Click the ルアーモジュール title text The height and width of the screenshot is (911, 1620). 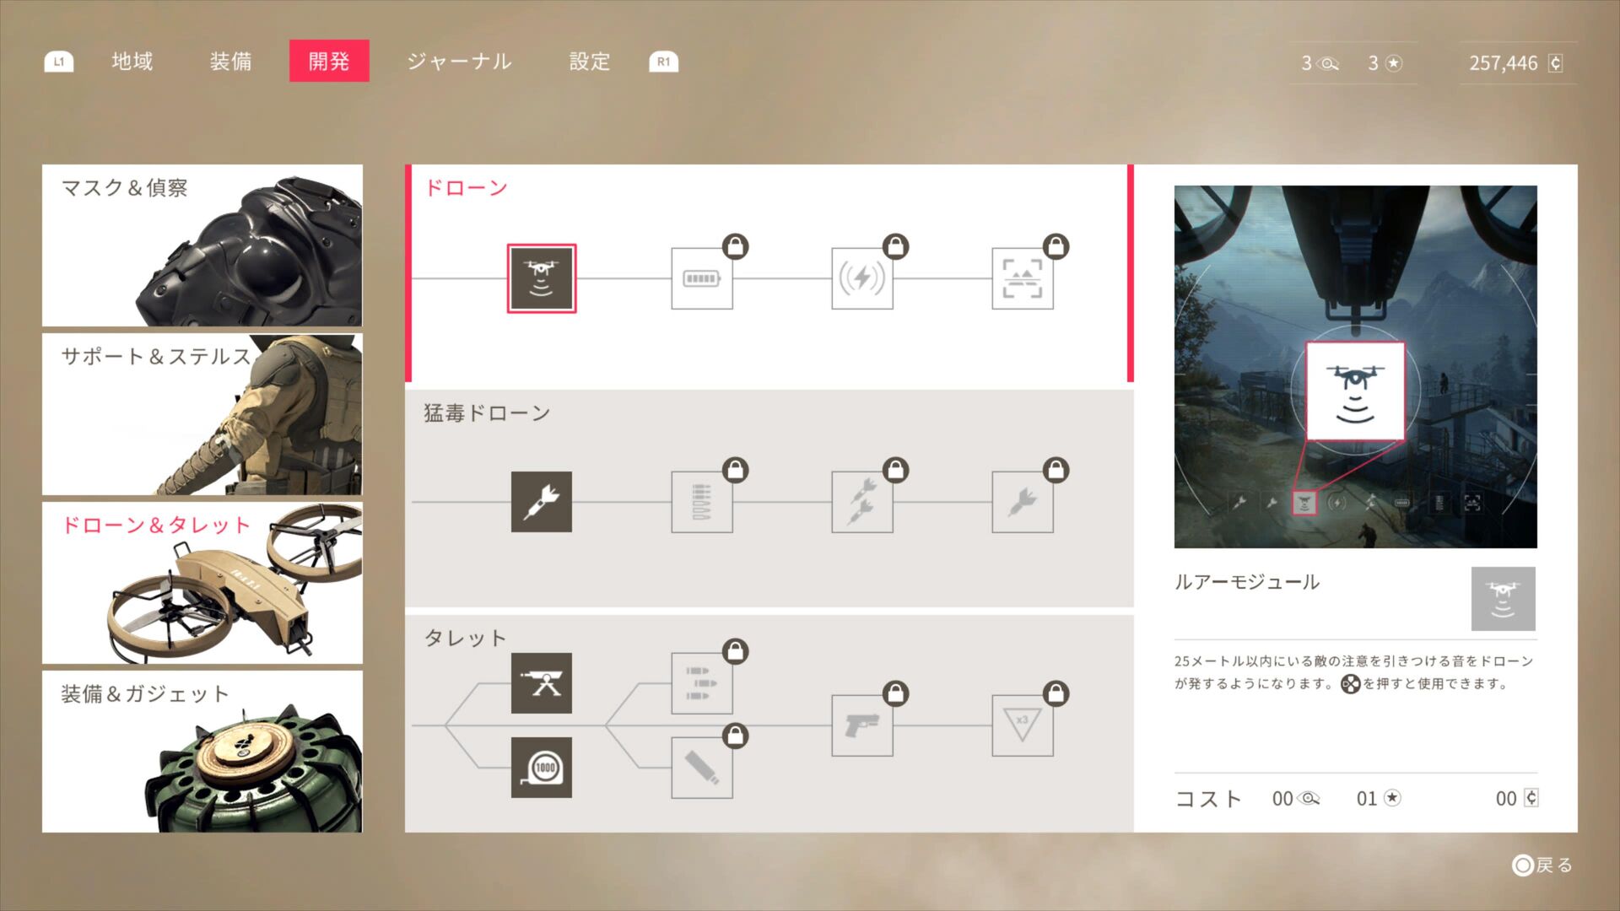(1247, 582)
